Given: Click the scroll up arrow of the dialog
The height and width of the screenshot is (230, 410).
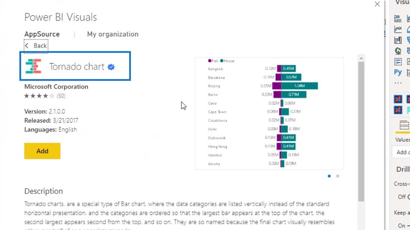Looking at the screenshot, I should pyautogui.click(x=361, y=58).
